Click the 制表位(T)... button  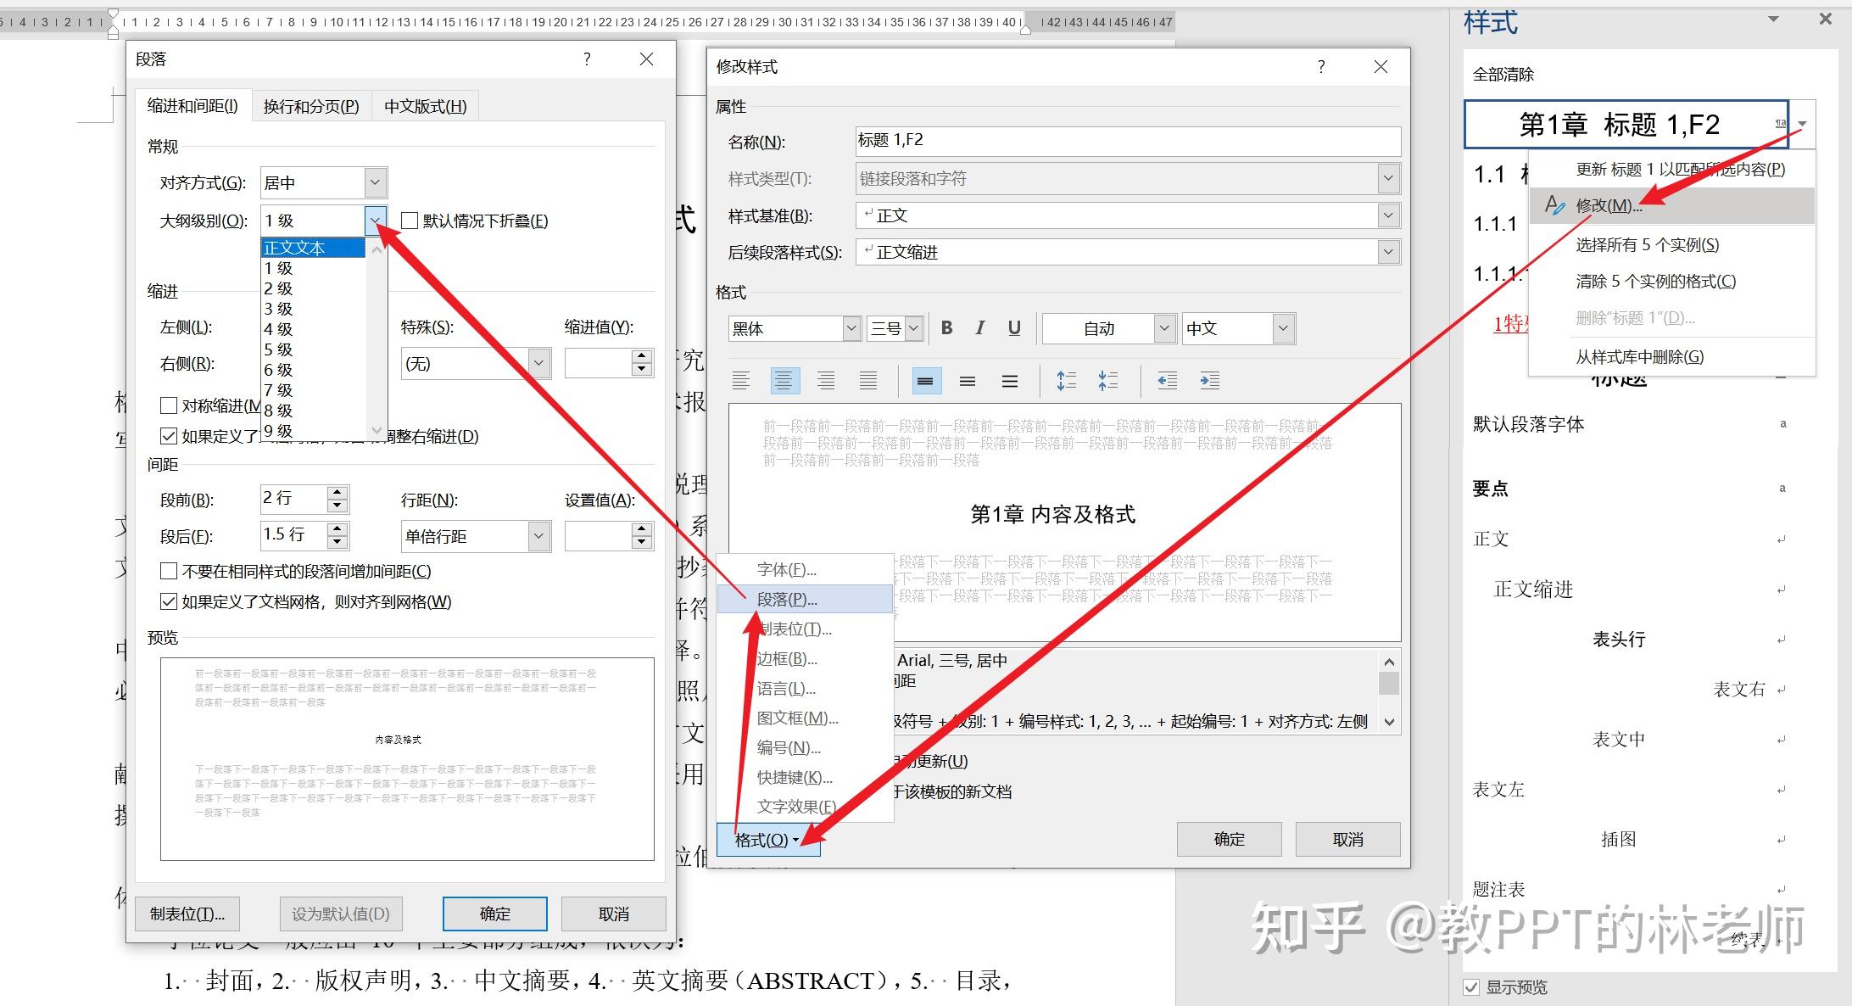(x=187, y=914)
